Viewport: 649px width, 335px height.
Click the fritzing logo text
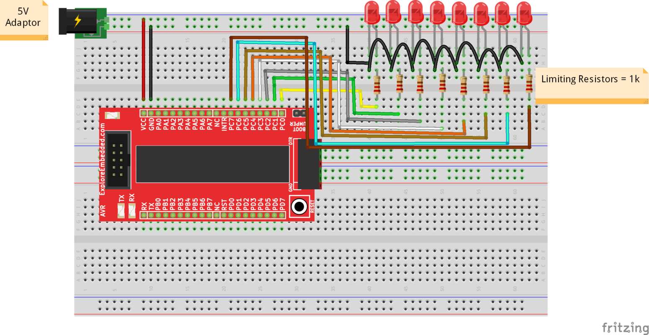click(x=625, y=327)
